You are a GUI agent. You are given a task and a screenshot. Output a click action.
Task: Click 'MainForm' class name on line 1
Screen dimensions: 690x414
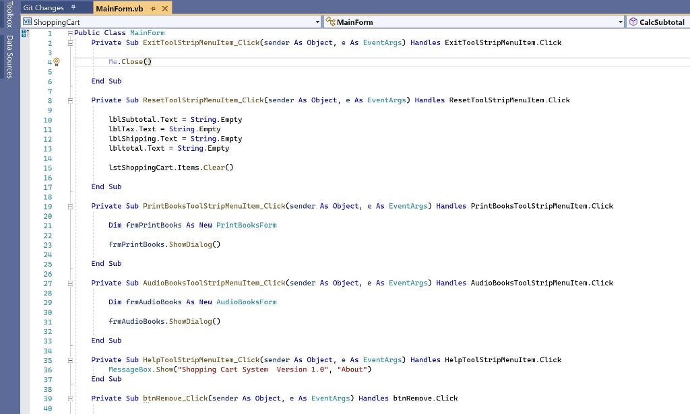pos(148,33)
